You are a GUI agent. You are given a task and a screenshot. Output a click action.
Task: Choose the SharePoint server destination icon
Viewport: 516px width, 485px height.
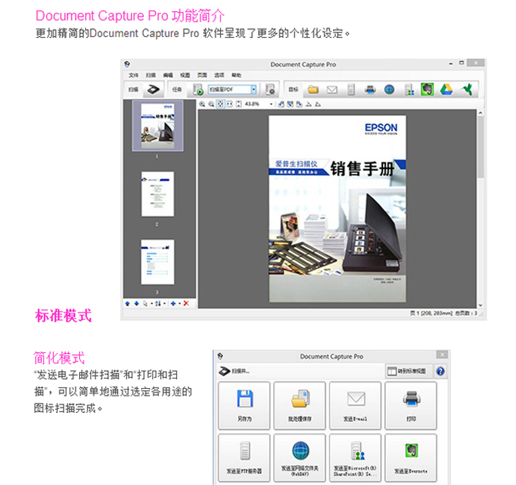click(x=409, y=89)
